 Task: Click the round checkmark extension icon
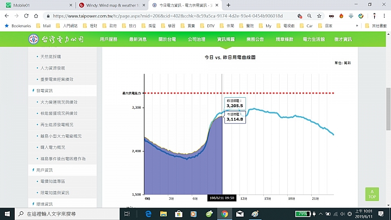pos(361,16)
